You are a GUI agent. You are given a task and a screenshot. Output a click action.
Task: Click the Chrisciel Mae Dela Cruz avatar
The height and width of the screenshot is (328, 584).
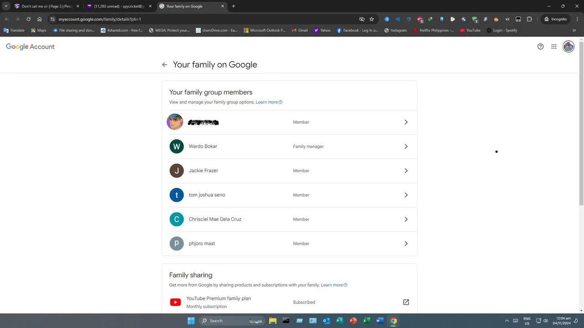[177, 219]
